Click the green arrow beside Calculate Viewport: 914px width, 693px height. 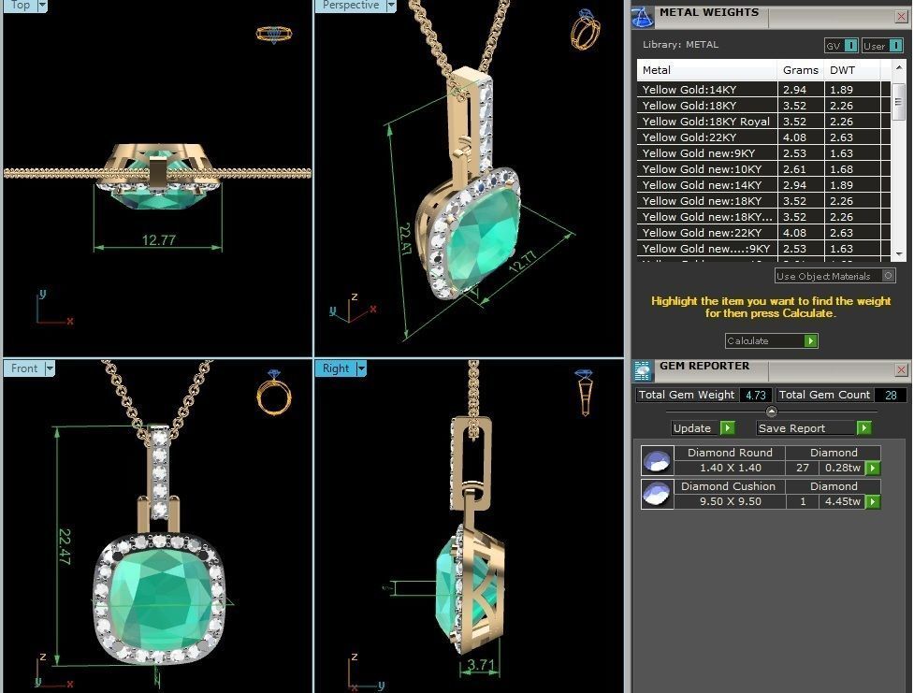coord(810,341)
